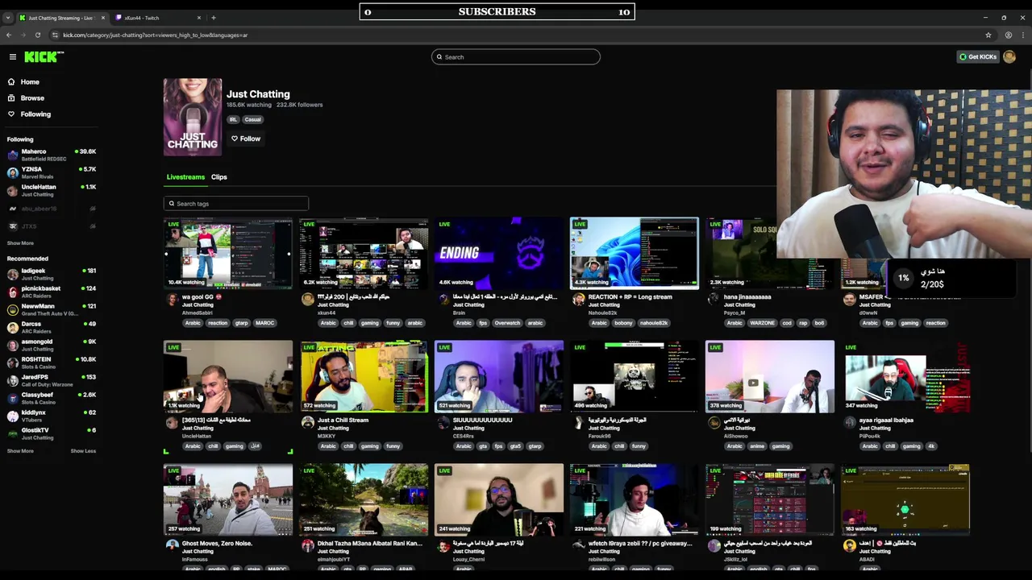
Task: Focus the Kick search field
Action: pos(516,57)
